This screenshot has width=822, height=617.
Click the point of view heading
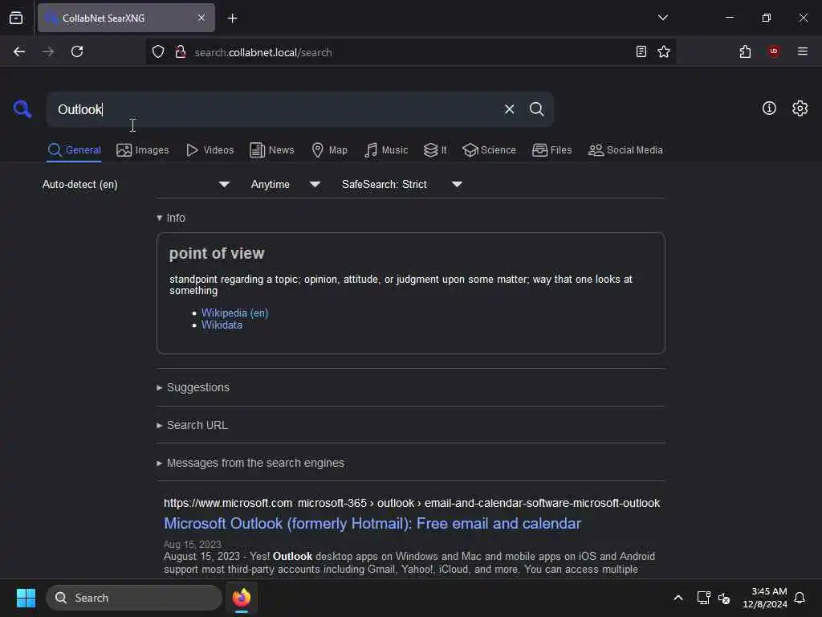pos(217,253)
